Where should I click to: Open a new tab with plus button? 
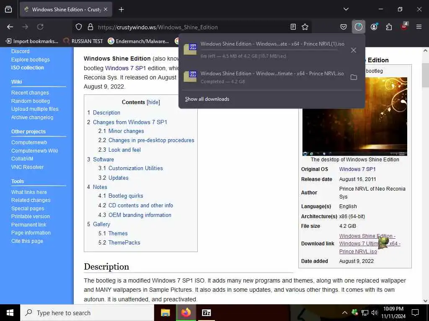121,10
